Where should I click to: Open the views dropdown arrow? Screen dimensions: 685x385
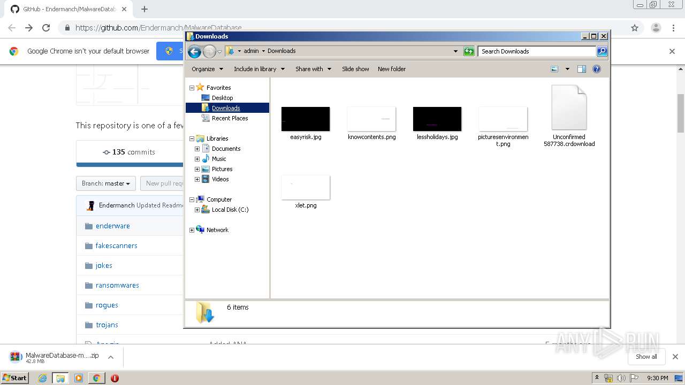pyautogui.click(x=567, y=69)
